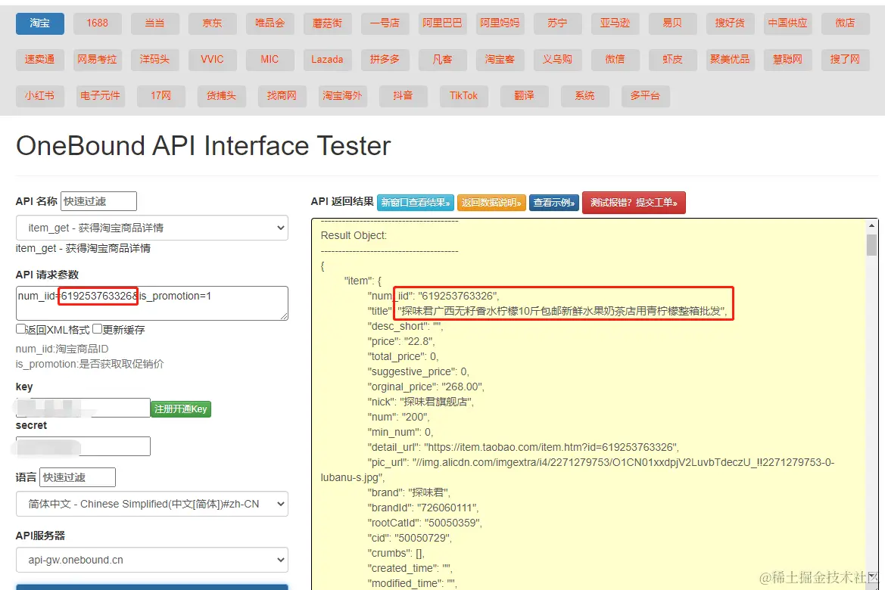Open the 抖音 platform tab
The height and width of the screenshot is (590, 885).
403,95
